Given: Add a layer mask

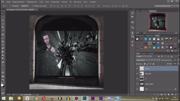Looking at the screenshot, I should coord(162,95).
